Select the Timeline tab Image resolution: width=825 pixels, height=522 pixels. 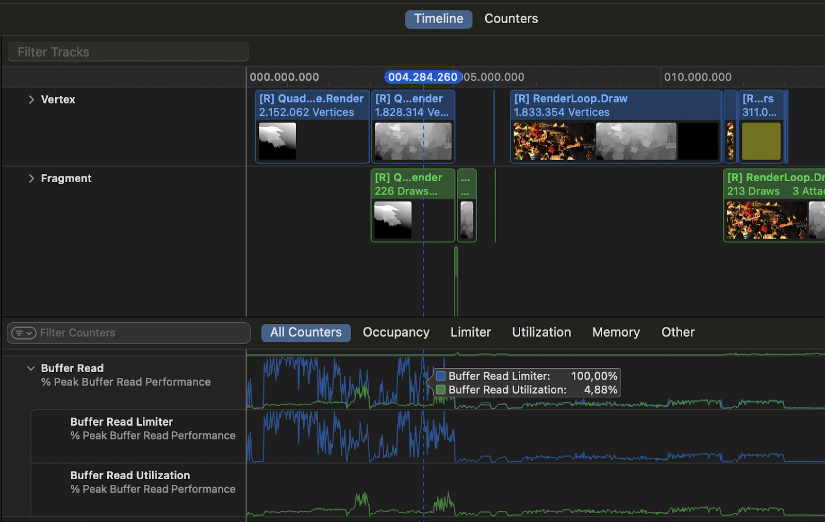tap(438, 19)
